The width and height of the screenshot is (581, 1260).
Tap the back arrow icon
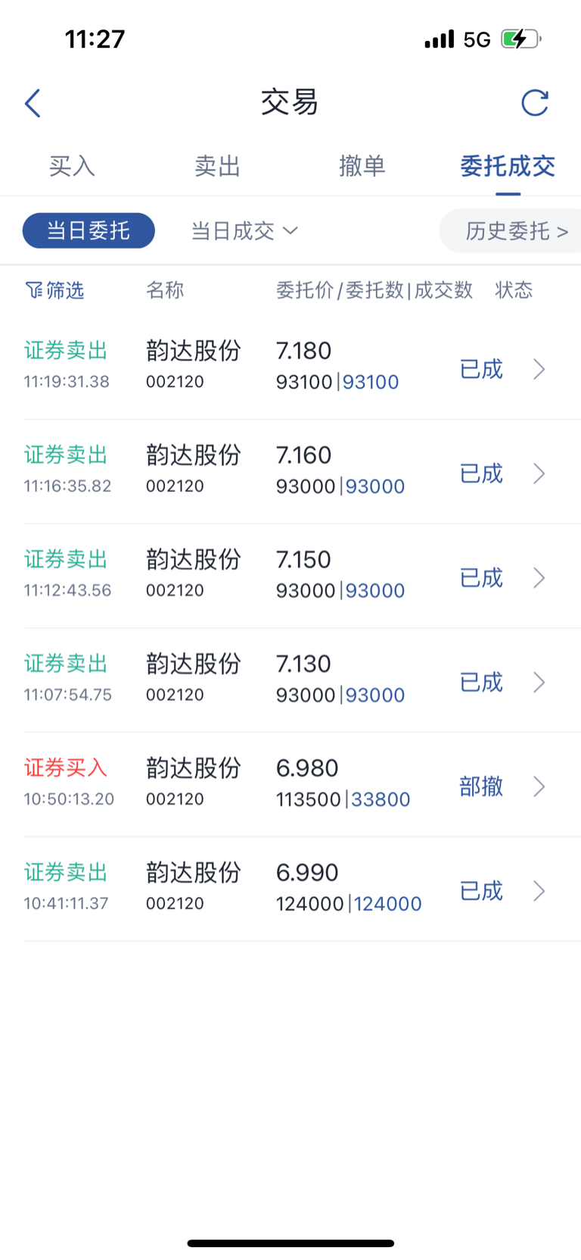click(x=33, y=103)
